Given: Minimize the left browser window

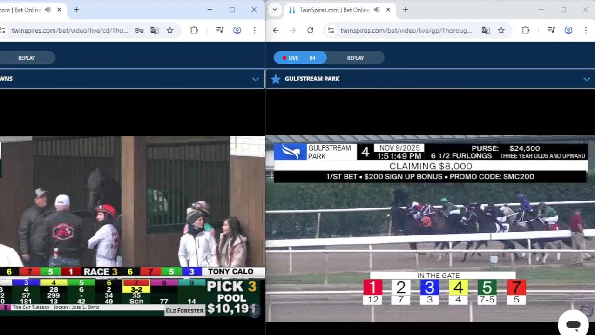Looking at the screenshot, I should tap(210, 10).
